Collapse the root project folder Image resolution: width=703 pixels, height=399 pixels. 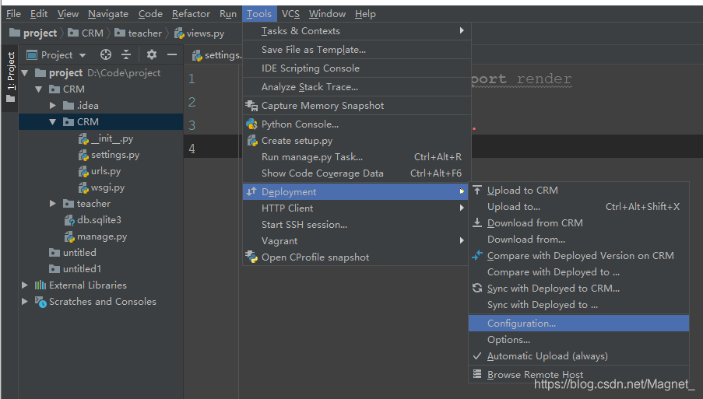click(x=25, y=72)
